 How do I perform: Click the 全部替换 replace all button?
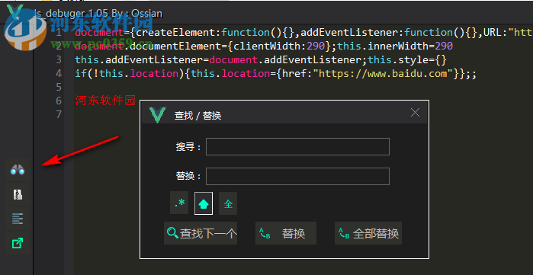(x=368, y=233)
